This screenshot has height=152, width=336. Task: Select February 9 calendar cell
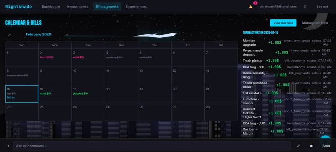point(55,76)
